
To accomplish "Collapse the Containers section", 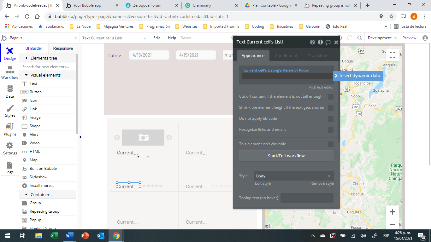I will pyautogui.click(x=48, y=195).
